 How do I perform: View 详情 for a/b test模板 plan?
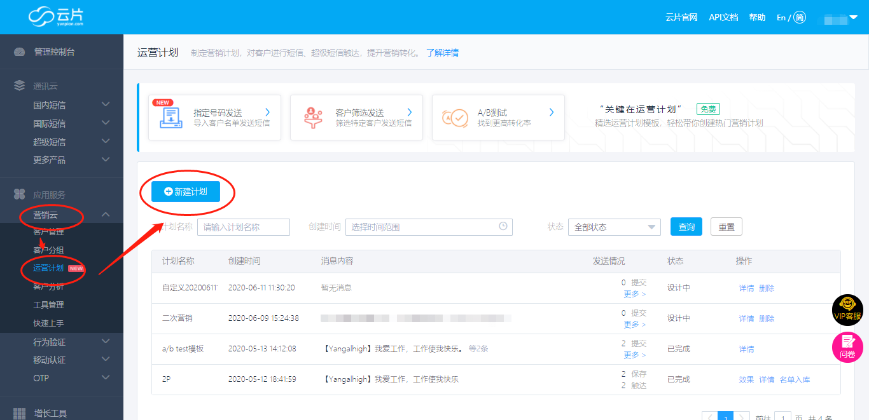coord(746,349)
